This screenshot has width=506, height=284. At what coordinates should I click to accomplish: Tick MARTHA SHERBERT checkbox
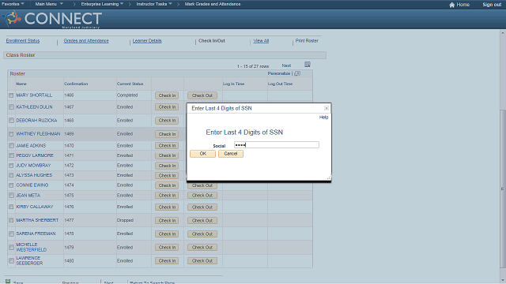tap(11, 220)
